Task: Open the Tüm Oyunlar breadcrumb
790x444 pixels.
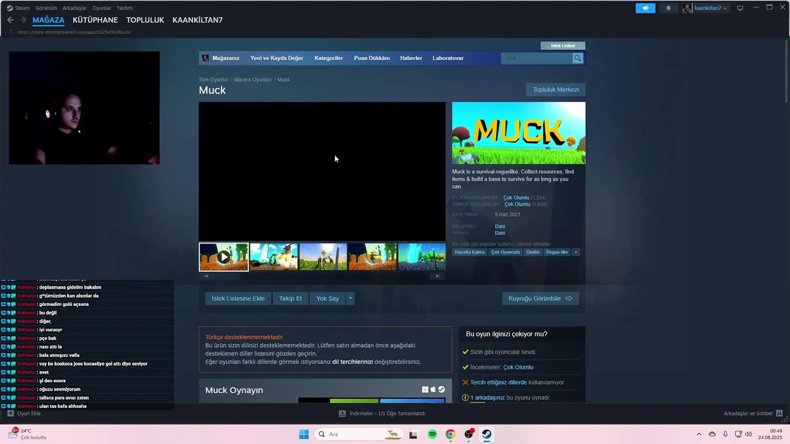Action: [x=213, y=80]
